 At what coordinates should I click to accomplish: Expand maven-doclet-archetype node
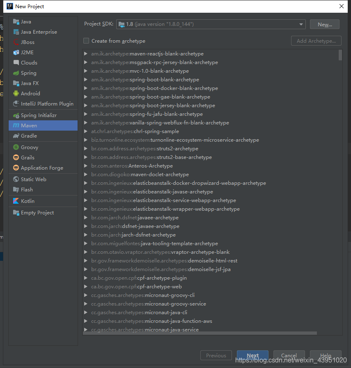[x=86, y=175]
